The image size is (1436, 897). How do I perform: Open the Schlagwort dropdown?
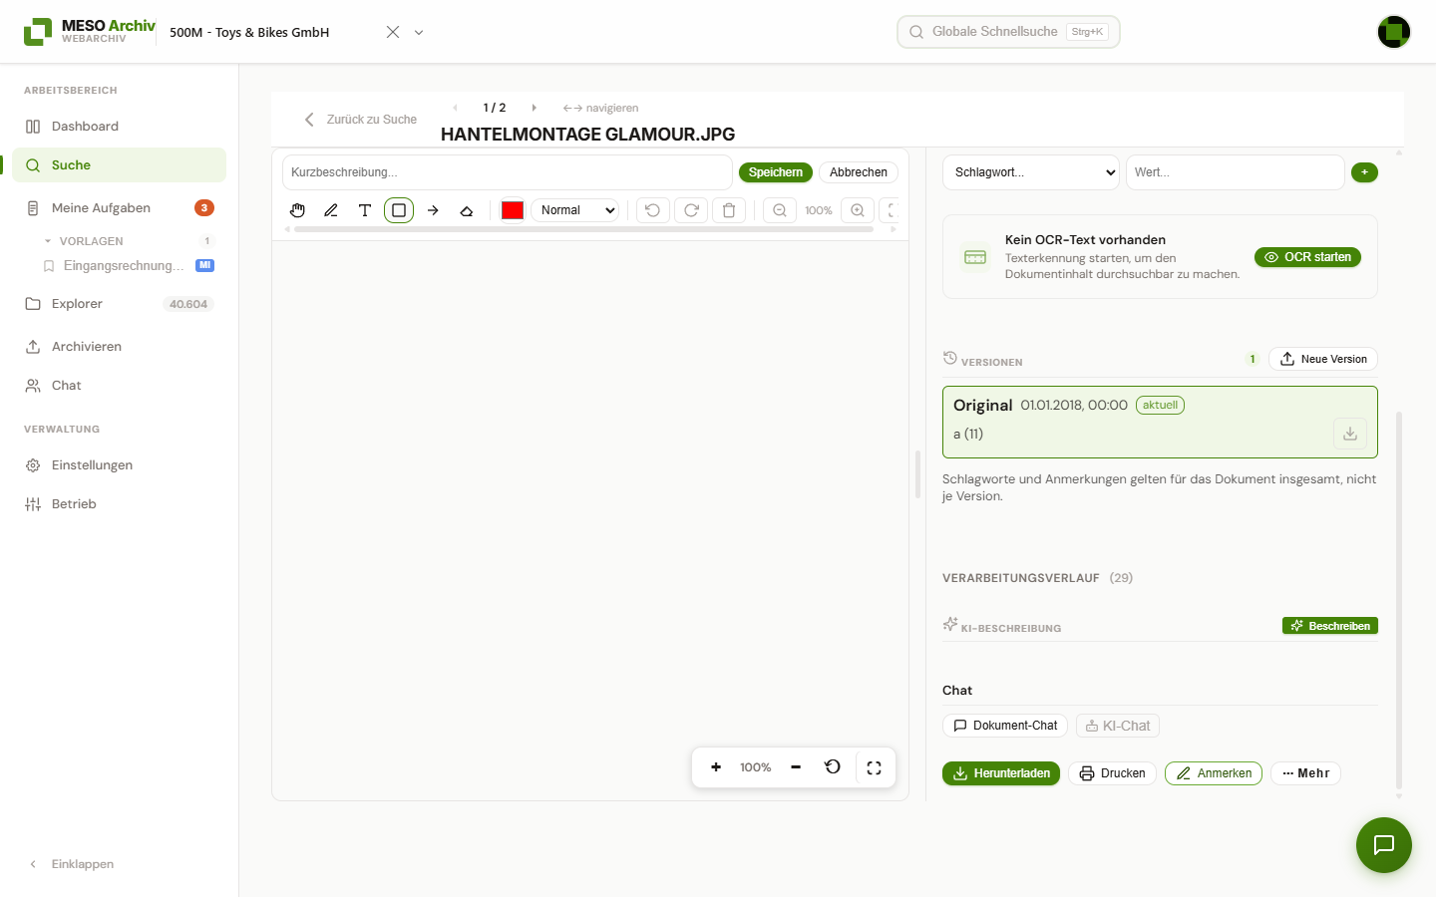tap(1031, 172)
